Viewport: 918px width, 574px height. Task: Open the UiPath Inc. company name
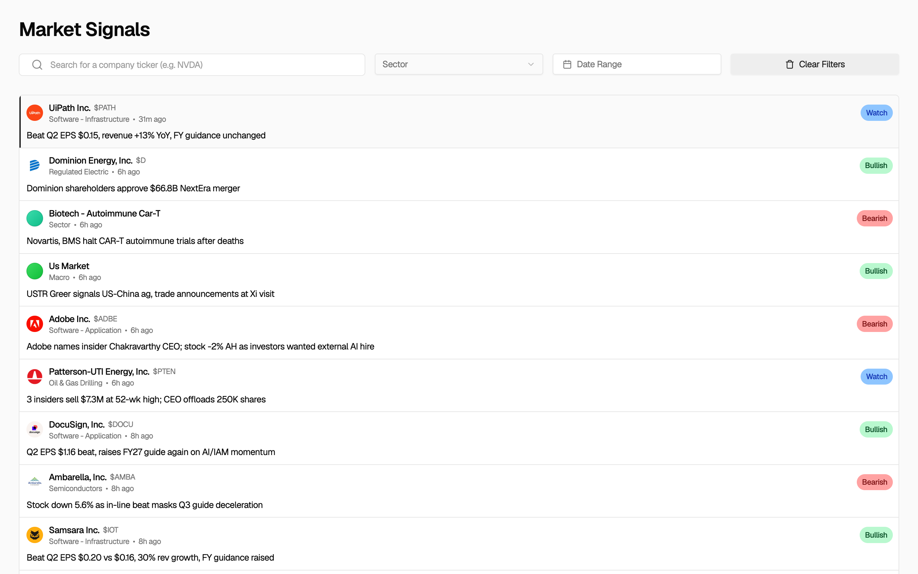[69, 108]
